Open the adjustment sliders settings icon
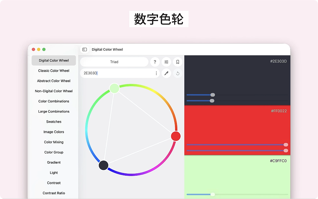Image resolution: width=318 pixels, height=199 pixels. coord(166,62)
